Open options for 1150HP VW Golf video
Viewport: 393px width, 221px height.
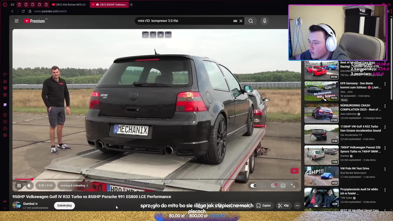point(385,127)
